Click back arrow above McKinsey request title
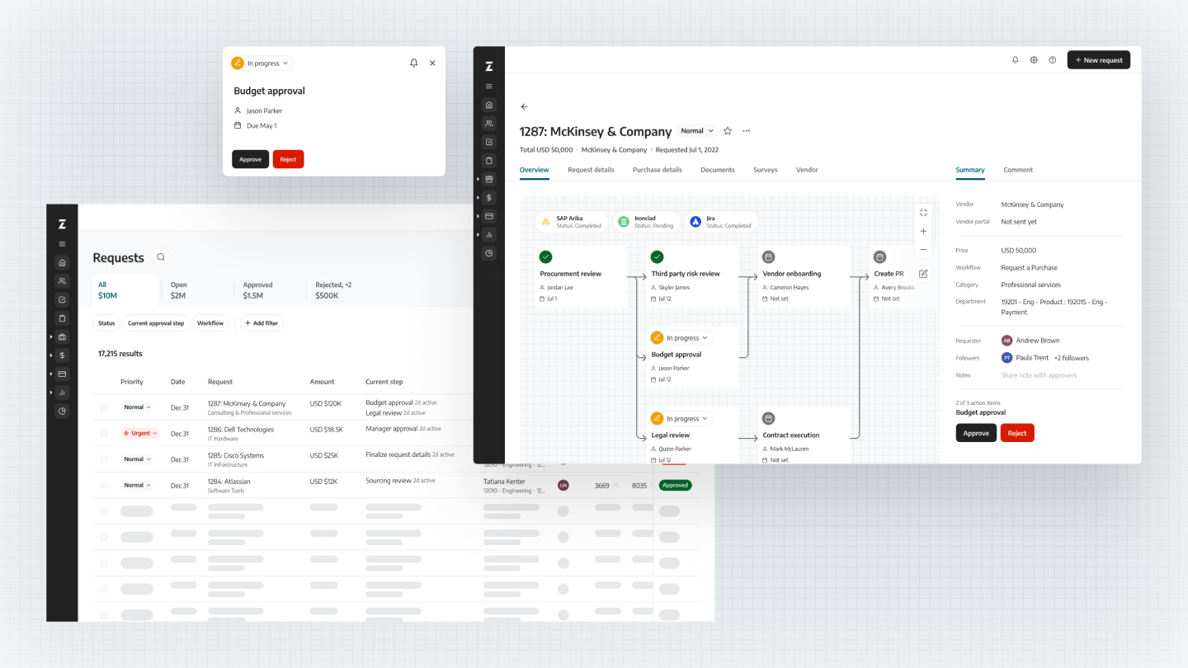Screen dimensions: 1188x668 click(524, 107)
